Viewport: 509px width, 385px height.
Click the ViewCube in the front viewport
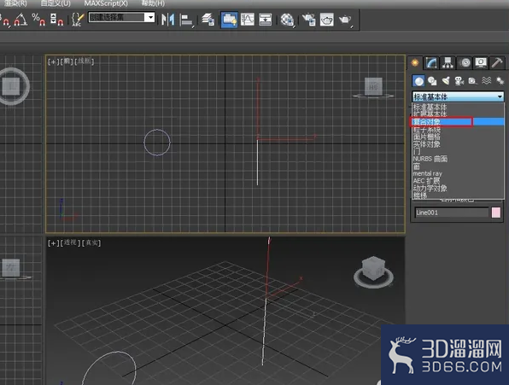coord(373,86)
